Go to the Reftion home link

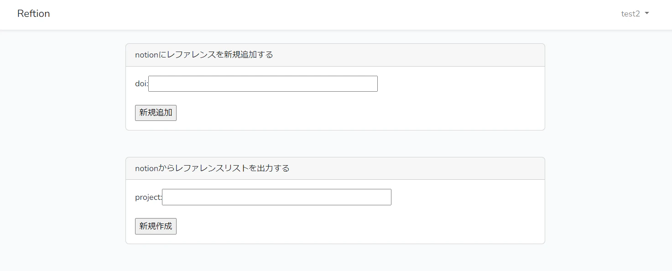[34, 14]
